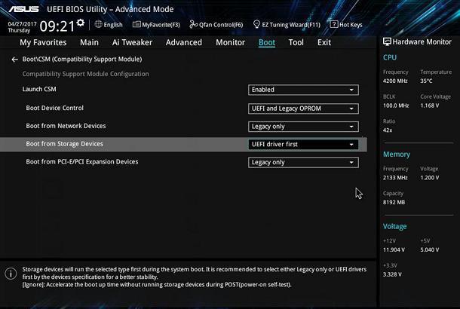Click the Voltage section heading
460x309 pixels.
pos(394,226)
